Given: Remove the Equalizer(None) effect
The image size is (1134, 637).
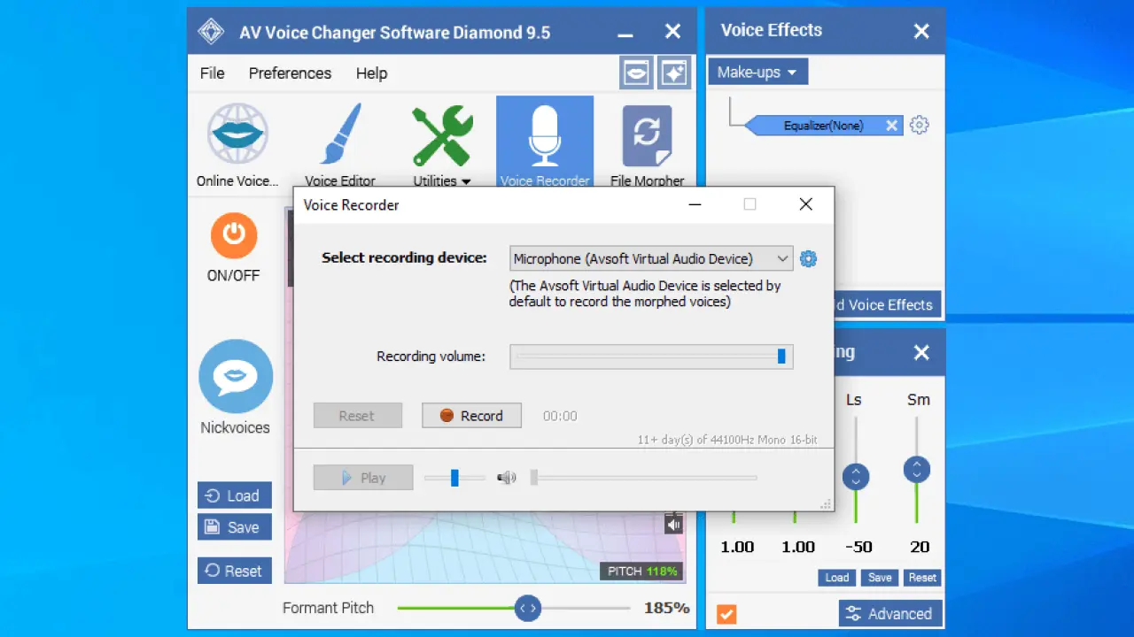Looking at the screenshot, I should [x=892, y=126].
